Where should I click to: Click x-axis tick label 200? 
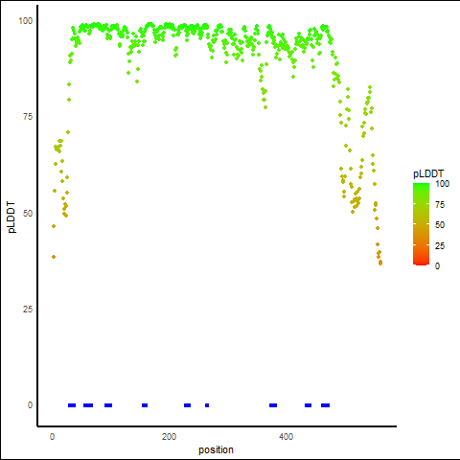[x=169, y=437]
